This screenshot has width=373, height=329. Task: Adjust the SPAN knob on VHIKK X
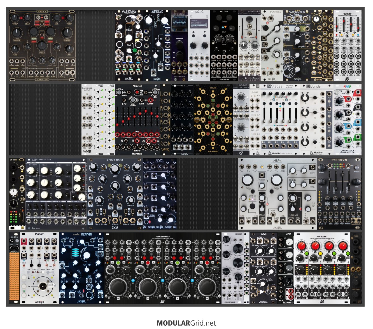click(27, 18)
